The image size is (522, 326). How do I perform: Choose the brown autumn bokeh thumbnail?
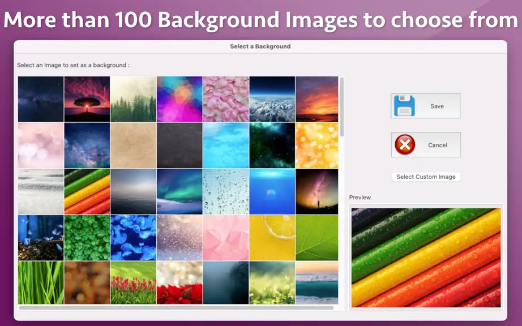[x=87, y=283]
